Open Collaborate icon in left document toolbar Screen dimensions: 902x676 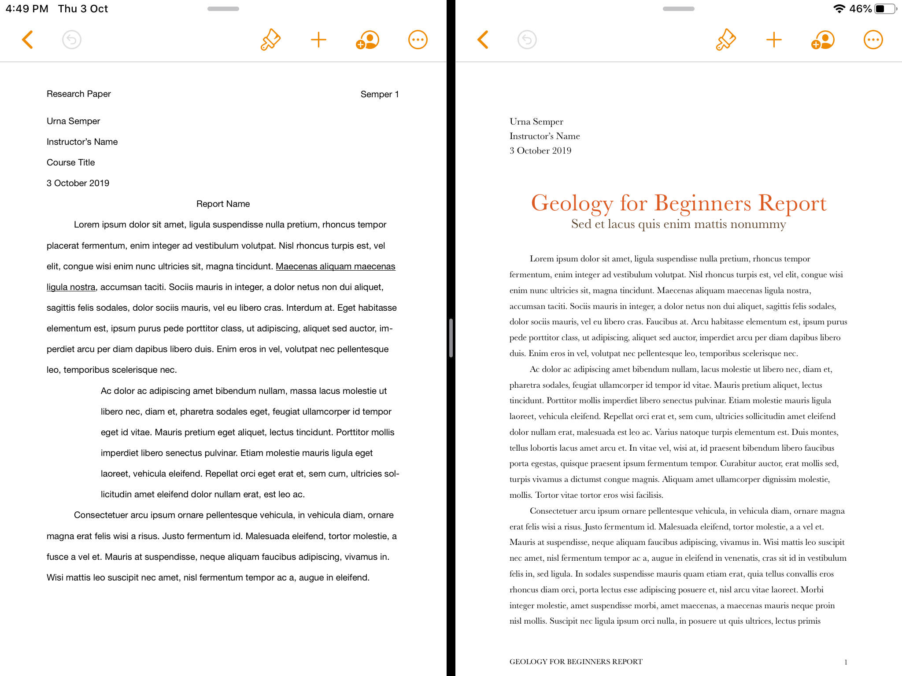[x=367, y=40]
